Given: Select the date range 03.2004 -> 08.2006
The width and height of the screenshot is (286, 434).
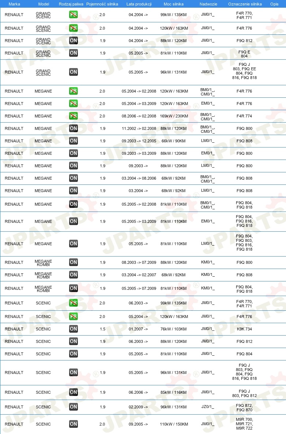Looking at the screenshot, I should click(139, 178).
